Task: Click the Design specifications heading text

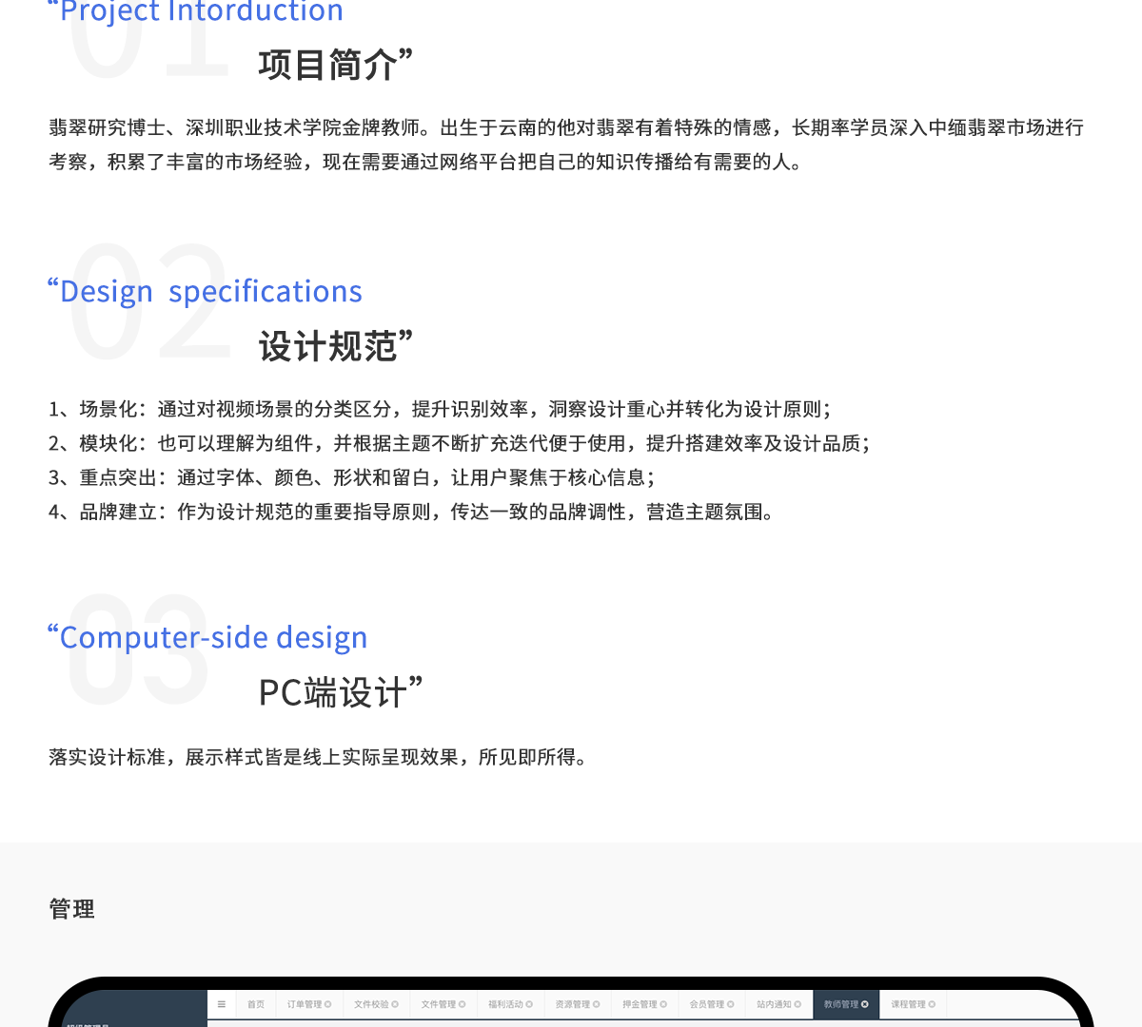Action: [210, 291]
